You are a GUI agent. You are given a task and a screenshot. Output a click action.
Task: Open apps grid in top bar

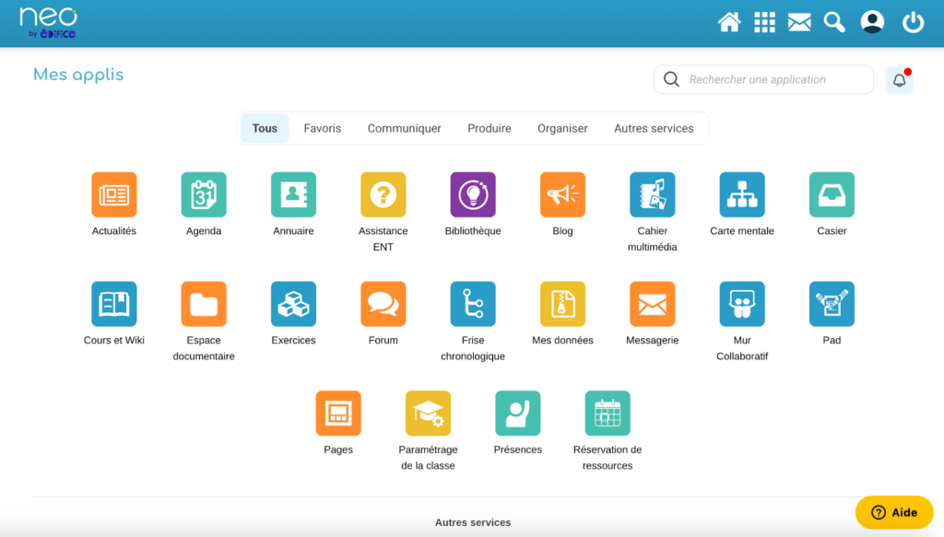coord(764,22)
